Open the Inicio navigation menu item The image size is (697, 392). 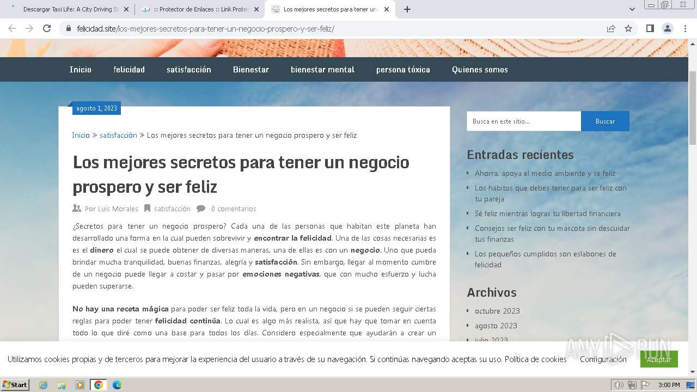pyautogui.click(x=81, y=70)
